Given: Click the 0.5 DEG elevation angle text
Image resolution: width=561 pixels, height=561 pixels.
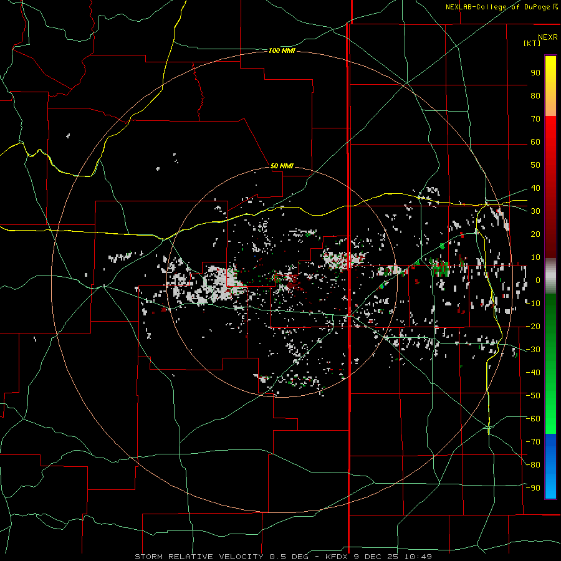Looking at the screenshot, I should point(290,557).
